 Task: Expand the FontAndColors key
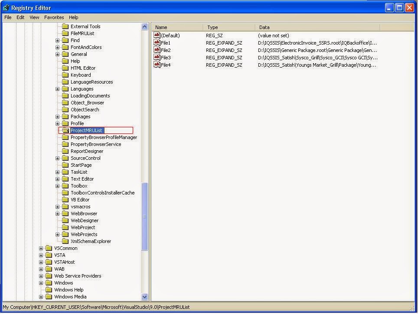click(57, 47)
